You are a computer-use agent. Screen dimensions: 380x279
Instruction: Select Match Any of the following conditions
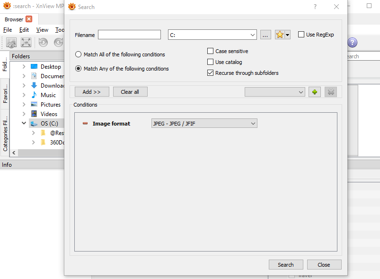tap(78, 69)
